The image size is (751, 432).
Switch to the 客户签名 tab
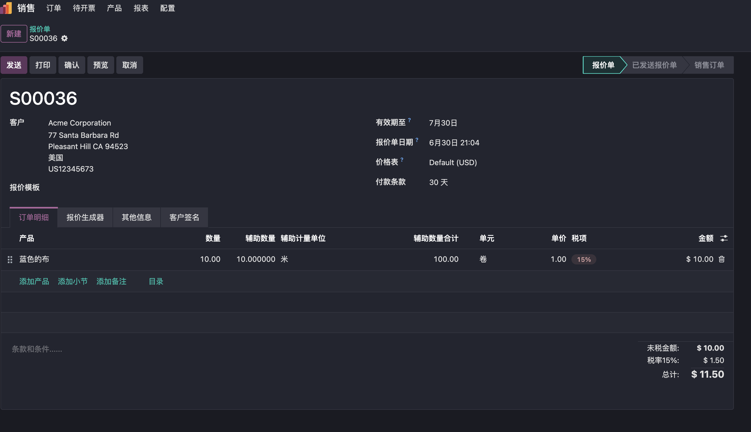[x=184, y=217]
